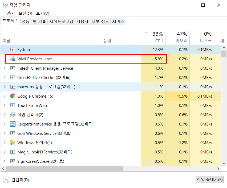This screenshot has width=227, height=188.
Task: Sort by the 메모리 column header
Action: pyautogui.click(x=177, y=37)
